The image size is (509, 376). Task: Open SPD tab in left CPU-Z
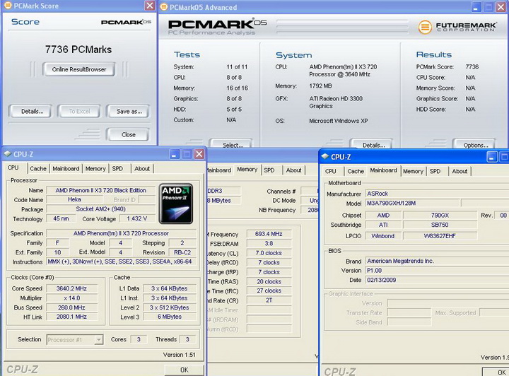[x=117, y=169]
